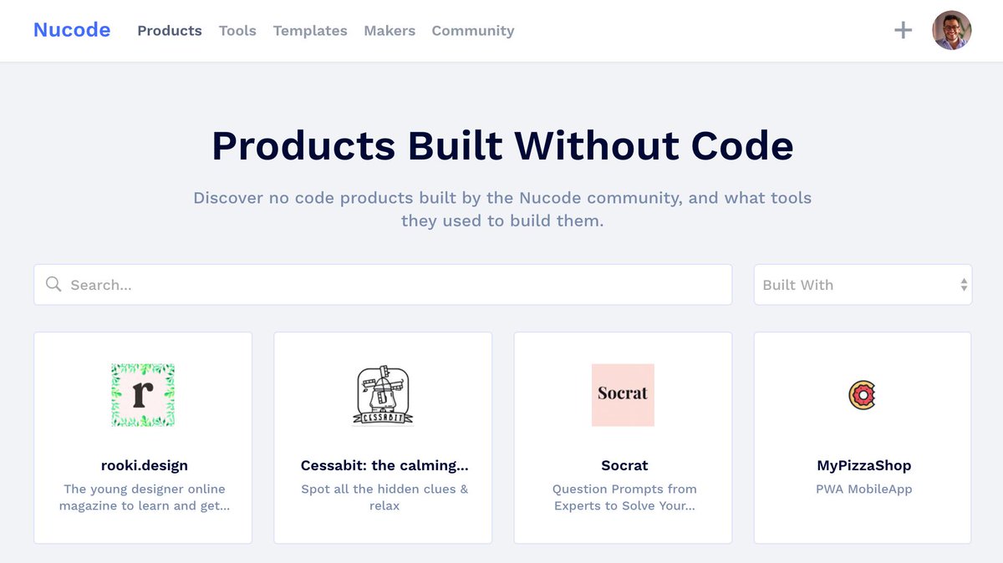1003x563 pixels.
Task: Click the Nucode logo
Action: (x=72, y=30)
